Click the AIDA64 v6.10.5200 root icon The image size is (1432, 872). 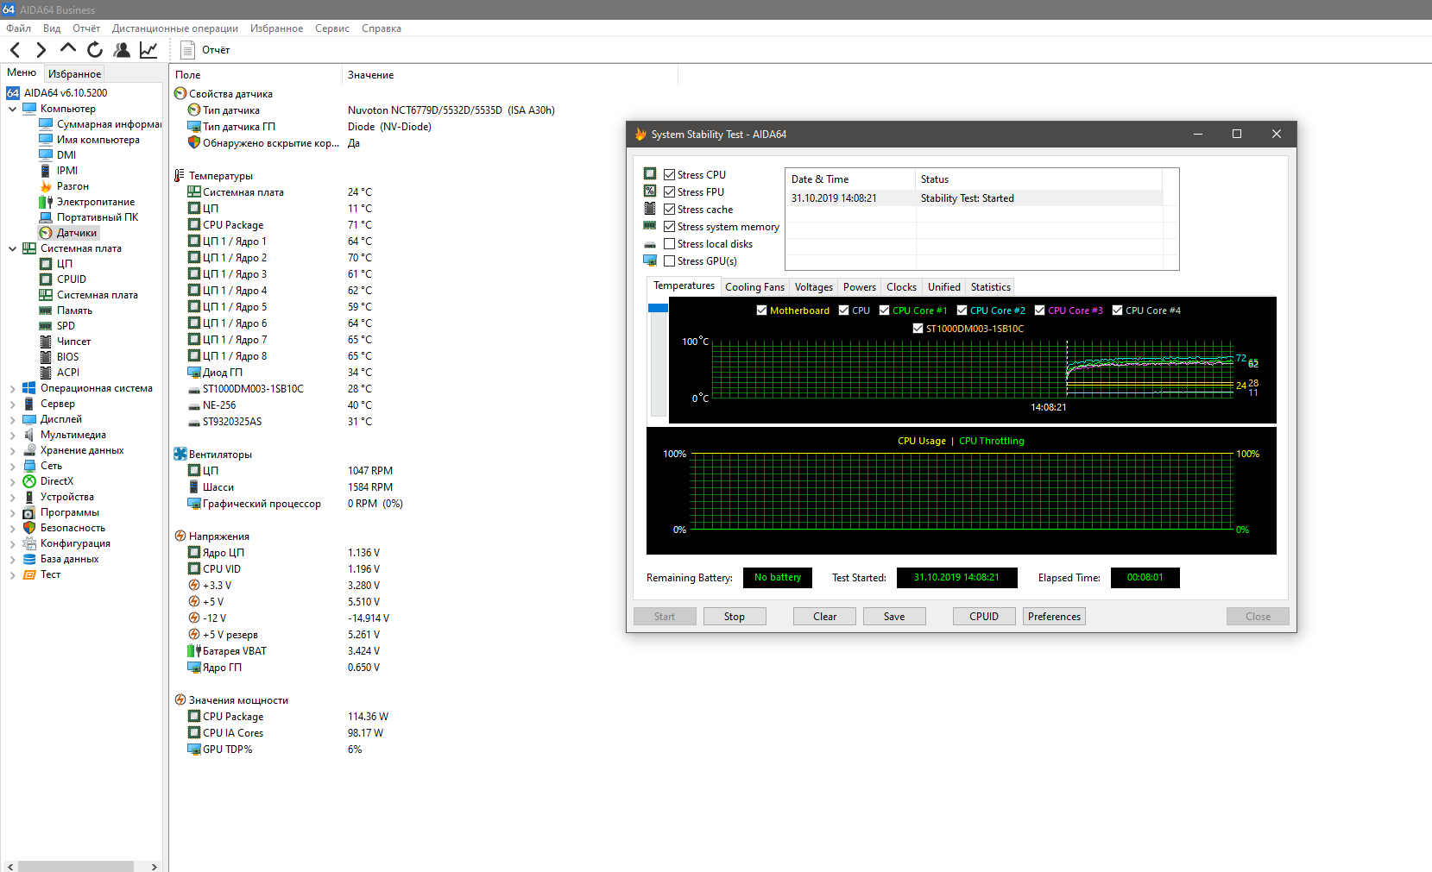pyautogui.click(x=13, y=93)
